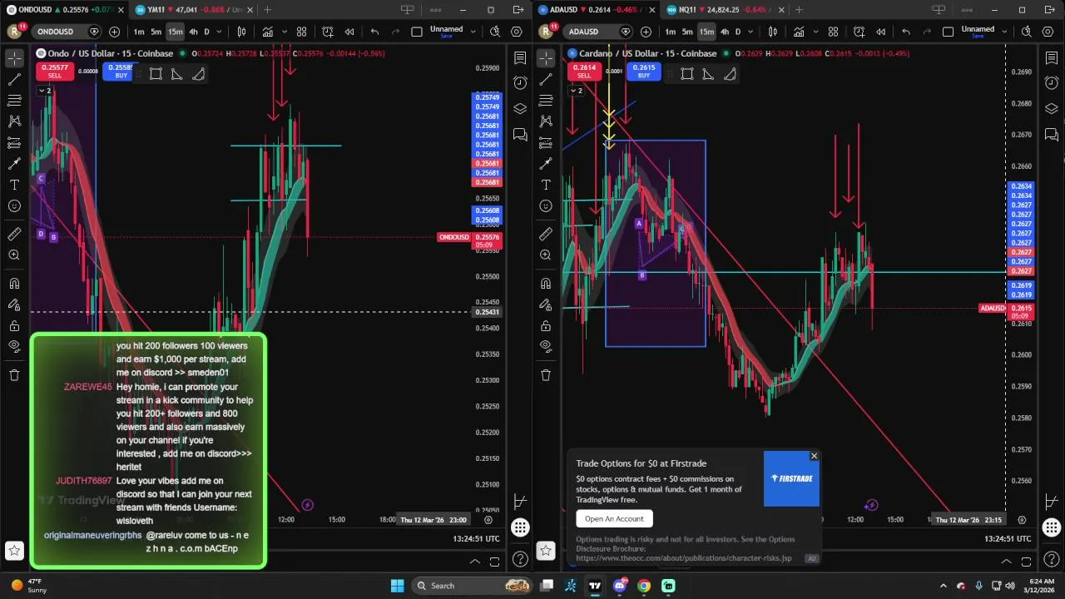The height and width of the screenshot is (599, 1065).
Task: Remove drawings trash icon in ONDOUSD sidebar
Action: tap(14, 375)
